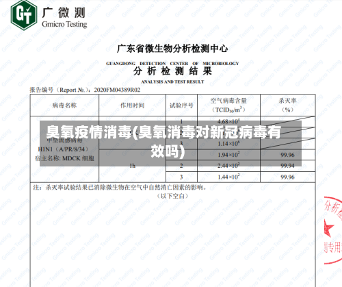This screenshot has height=287, width=342.
Task: Click the title 广东省微生物分析检测中心
Action: click(172, 49)
